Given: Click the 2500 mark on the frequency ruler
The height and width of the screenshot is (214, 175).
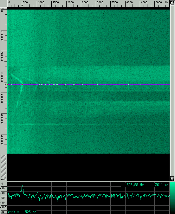Looking at the screenshot, I should pyautogui.click(x=85, y=2).
